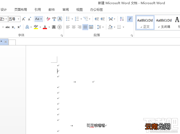Shrink font size with smaller A icon
The width and height of the screenshot is (180, 134).
pos(29,19)
